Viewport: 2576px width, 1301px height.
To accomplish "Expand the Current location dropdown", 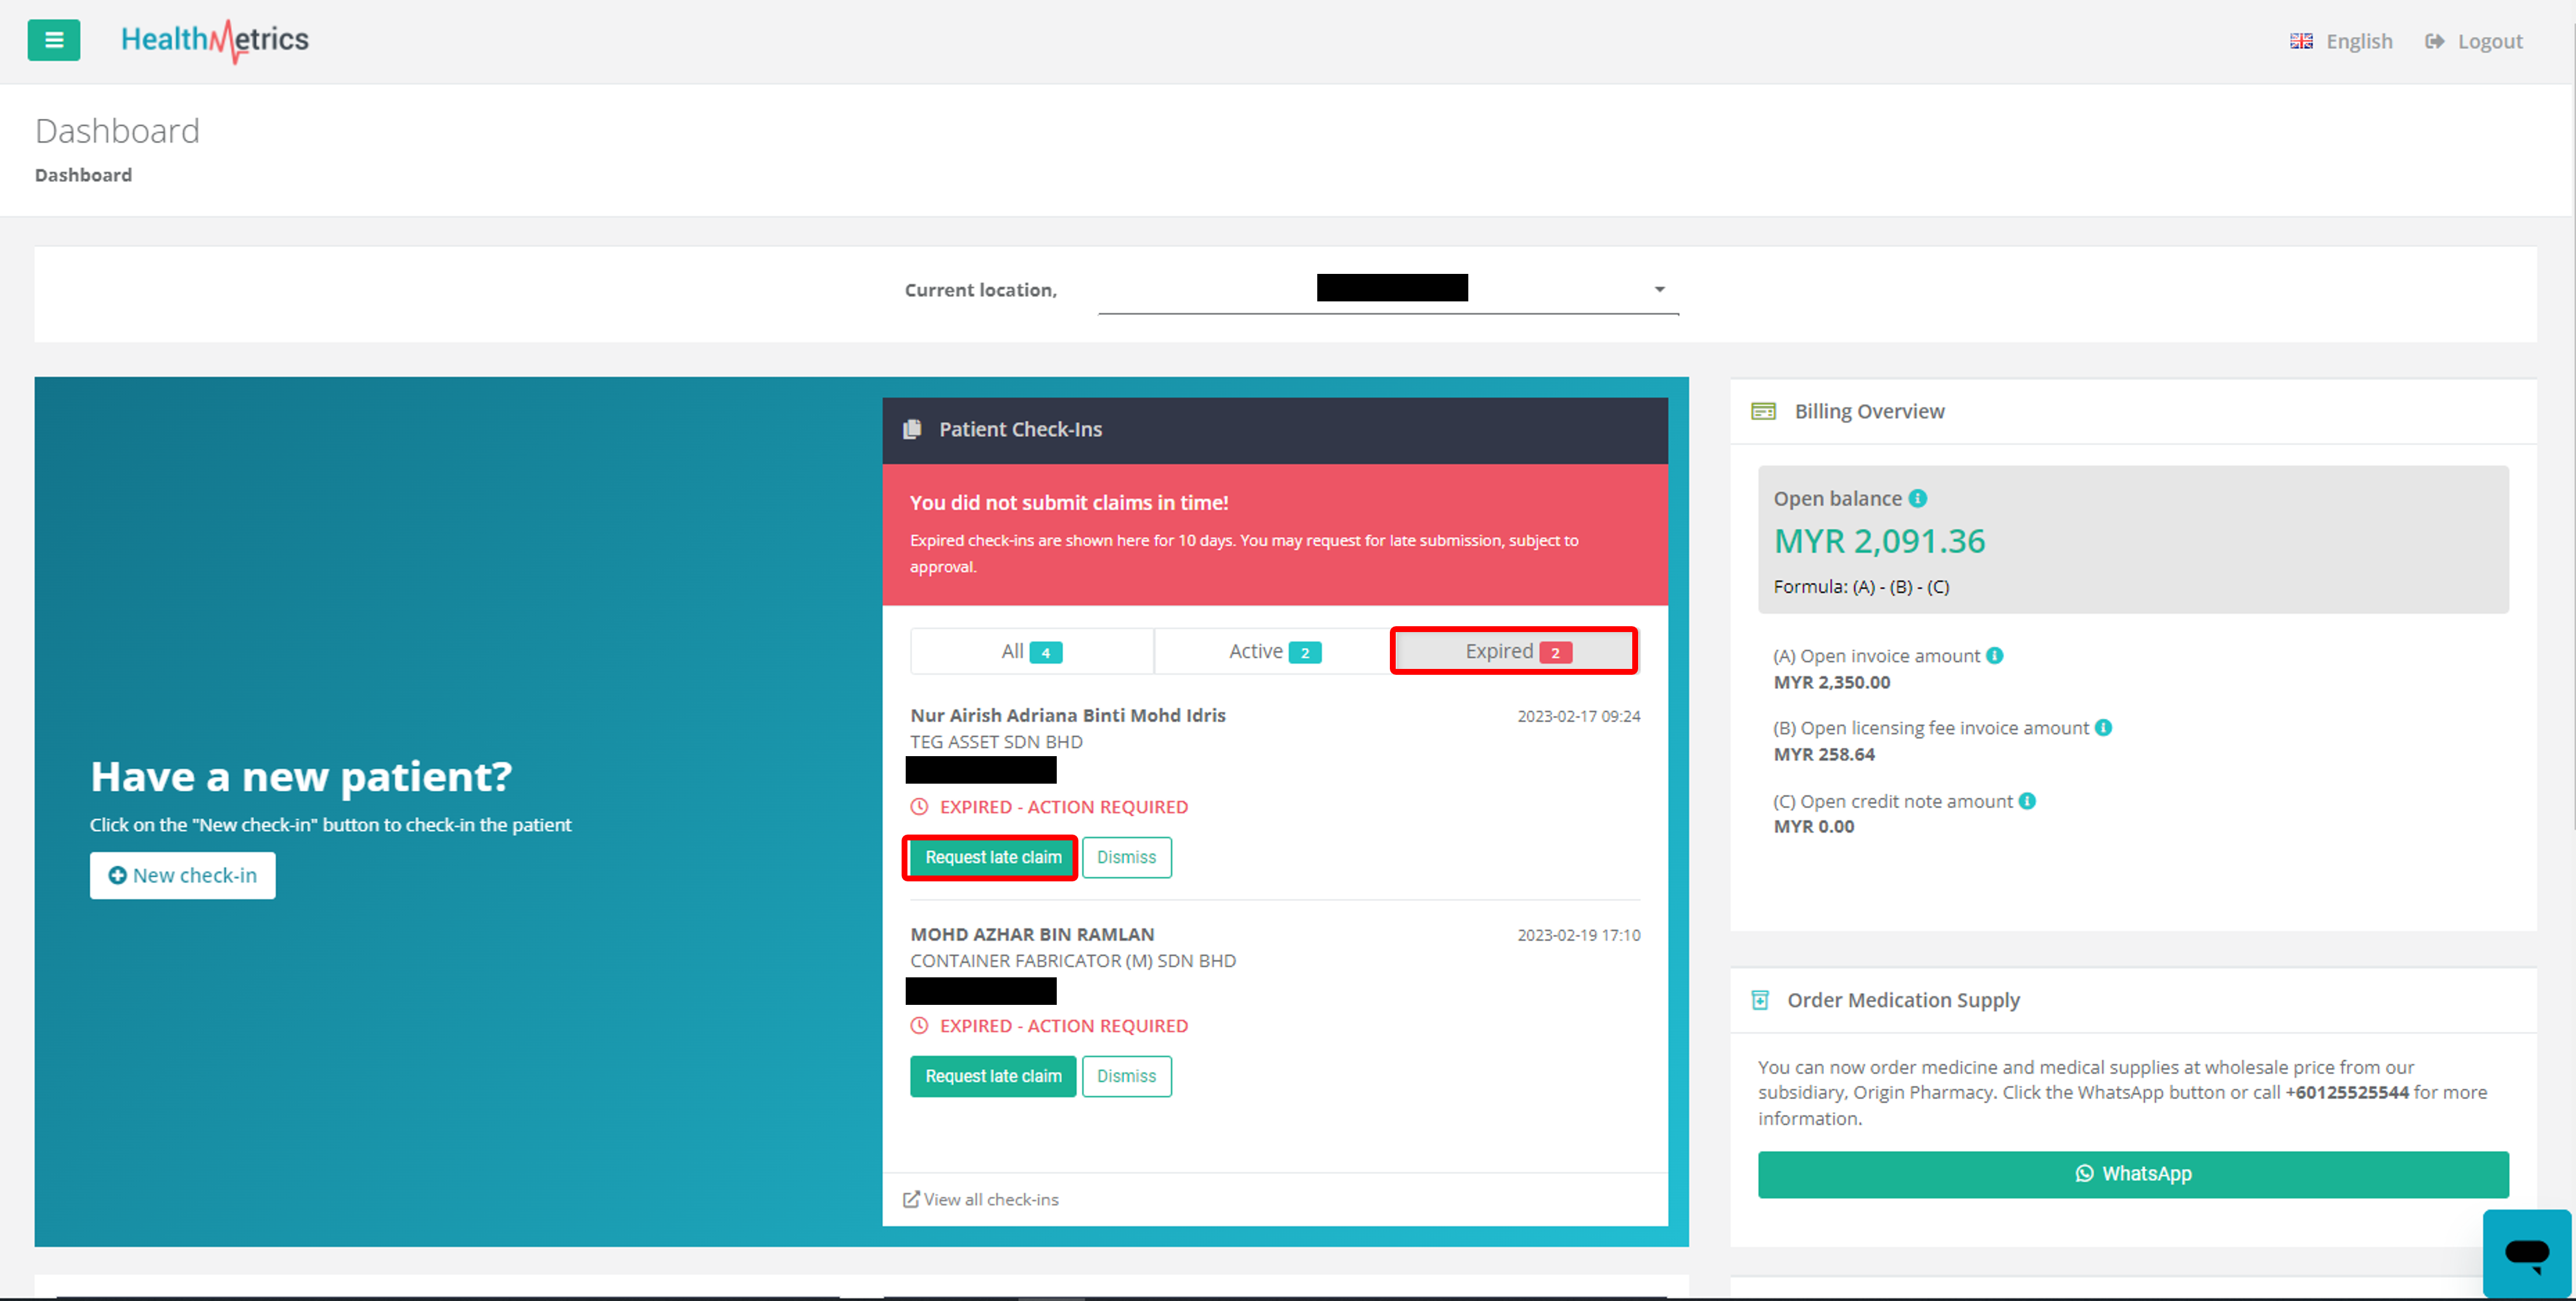I will (1658, 290).
